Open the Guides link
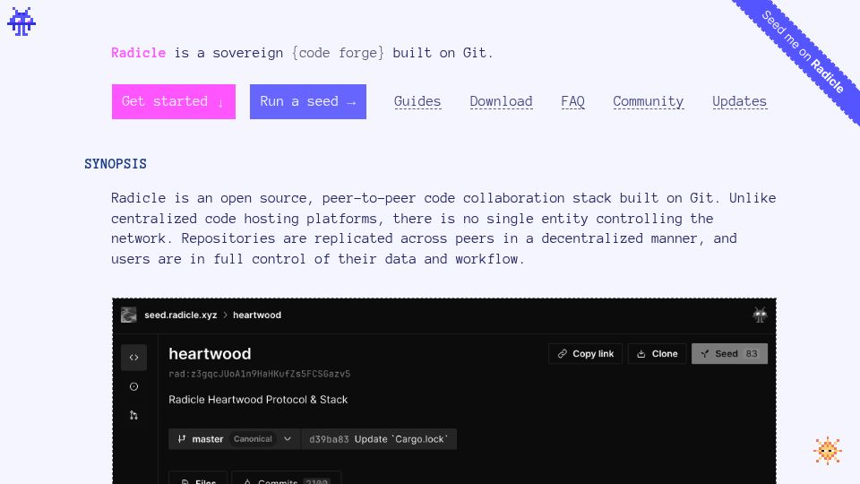The height and width of the screenshot is (484, 860). [417, 101]
